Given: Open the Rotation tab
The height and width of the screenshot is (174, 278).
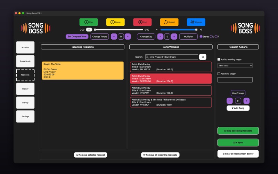Looking at the screenshot, I should [25, 47].
